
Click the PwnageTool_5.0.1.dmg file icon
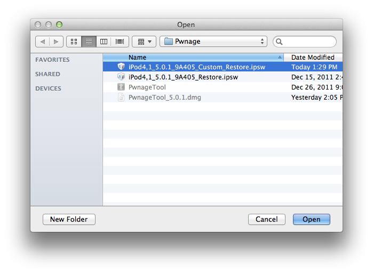121,98
